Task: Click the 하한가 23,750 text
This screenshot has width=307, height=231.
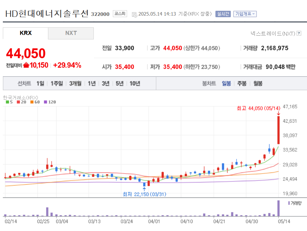Action: [x=202, y=67]
